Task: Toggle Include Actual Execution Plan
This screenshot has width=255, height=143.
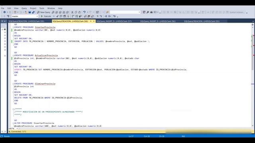Action: click(73, 16)
